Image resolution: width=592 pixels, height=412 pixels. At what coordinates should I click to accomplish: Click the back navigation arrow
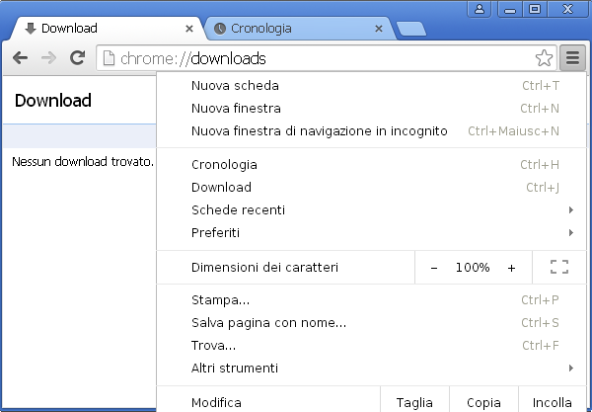pyautogui.click(x=20, y=58)
